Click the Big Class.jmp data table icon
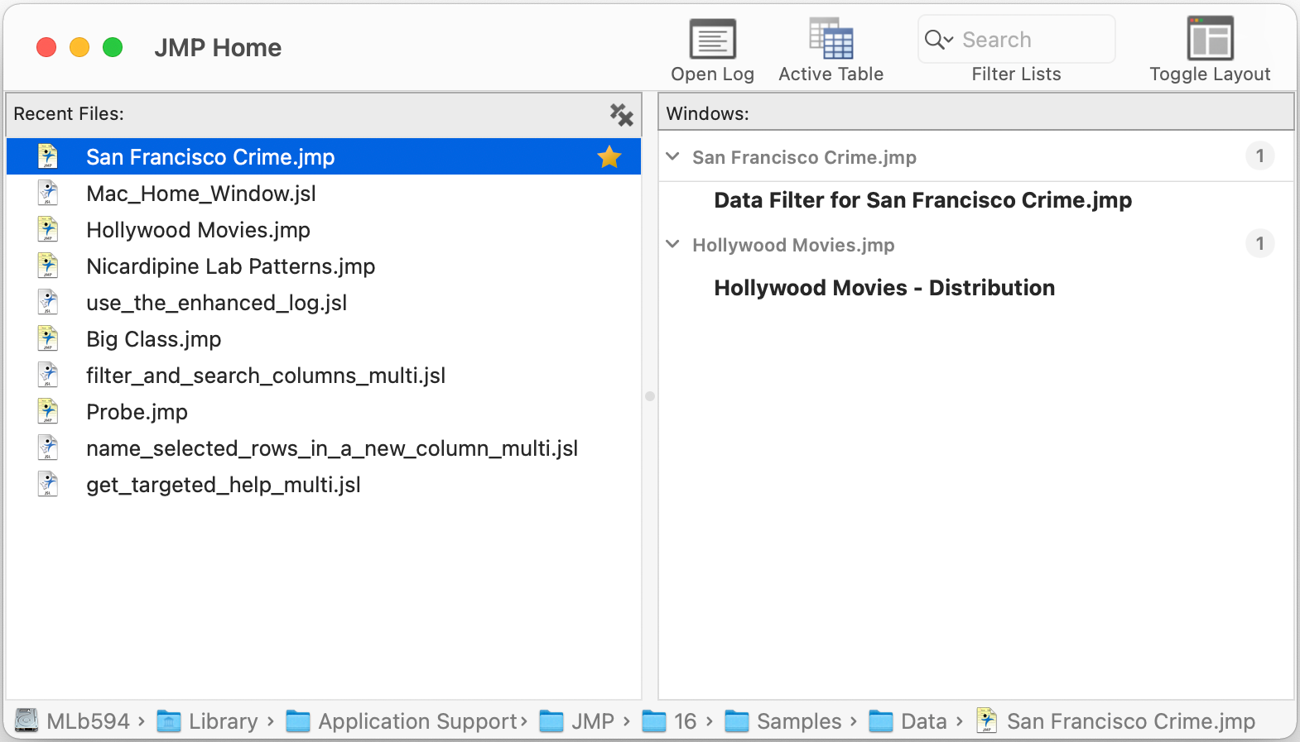This screenshot has width=1300, height=742. 48,339
